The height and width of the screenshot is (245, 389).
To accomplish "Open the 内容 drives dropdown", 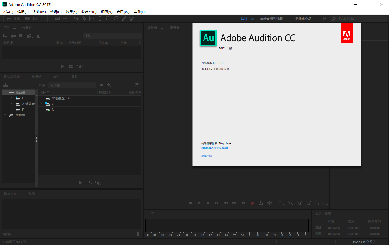I will coord(72,85).
